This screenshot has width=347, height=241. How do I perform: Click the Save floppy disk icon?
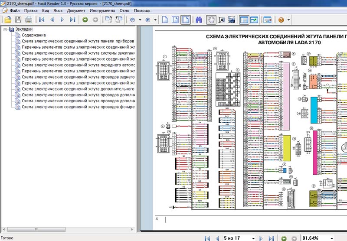(x=18, y=20)
